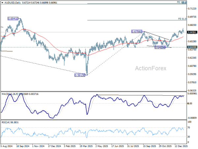Select the FE 100.0 Fibonacci label
Screen dimensions: 198x149
click(182, 2)
